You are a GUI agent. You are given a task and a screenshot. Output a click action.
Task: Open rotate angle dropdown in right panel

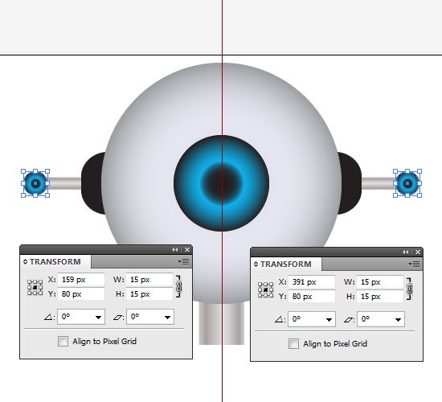tap(329, 319)
